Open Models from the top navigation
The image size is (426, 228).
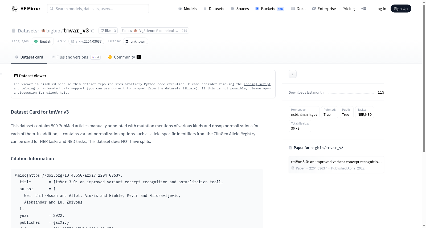click(x=187, y=9)
